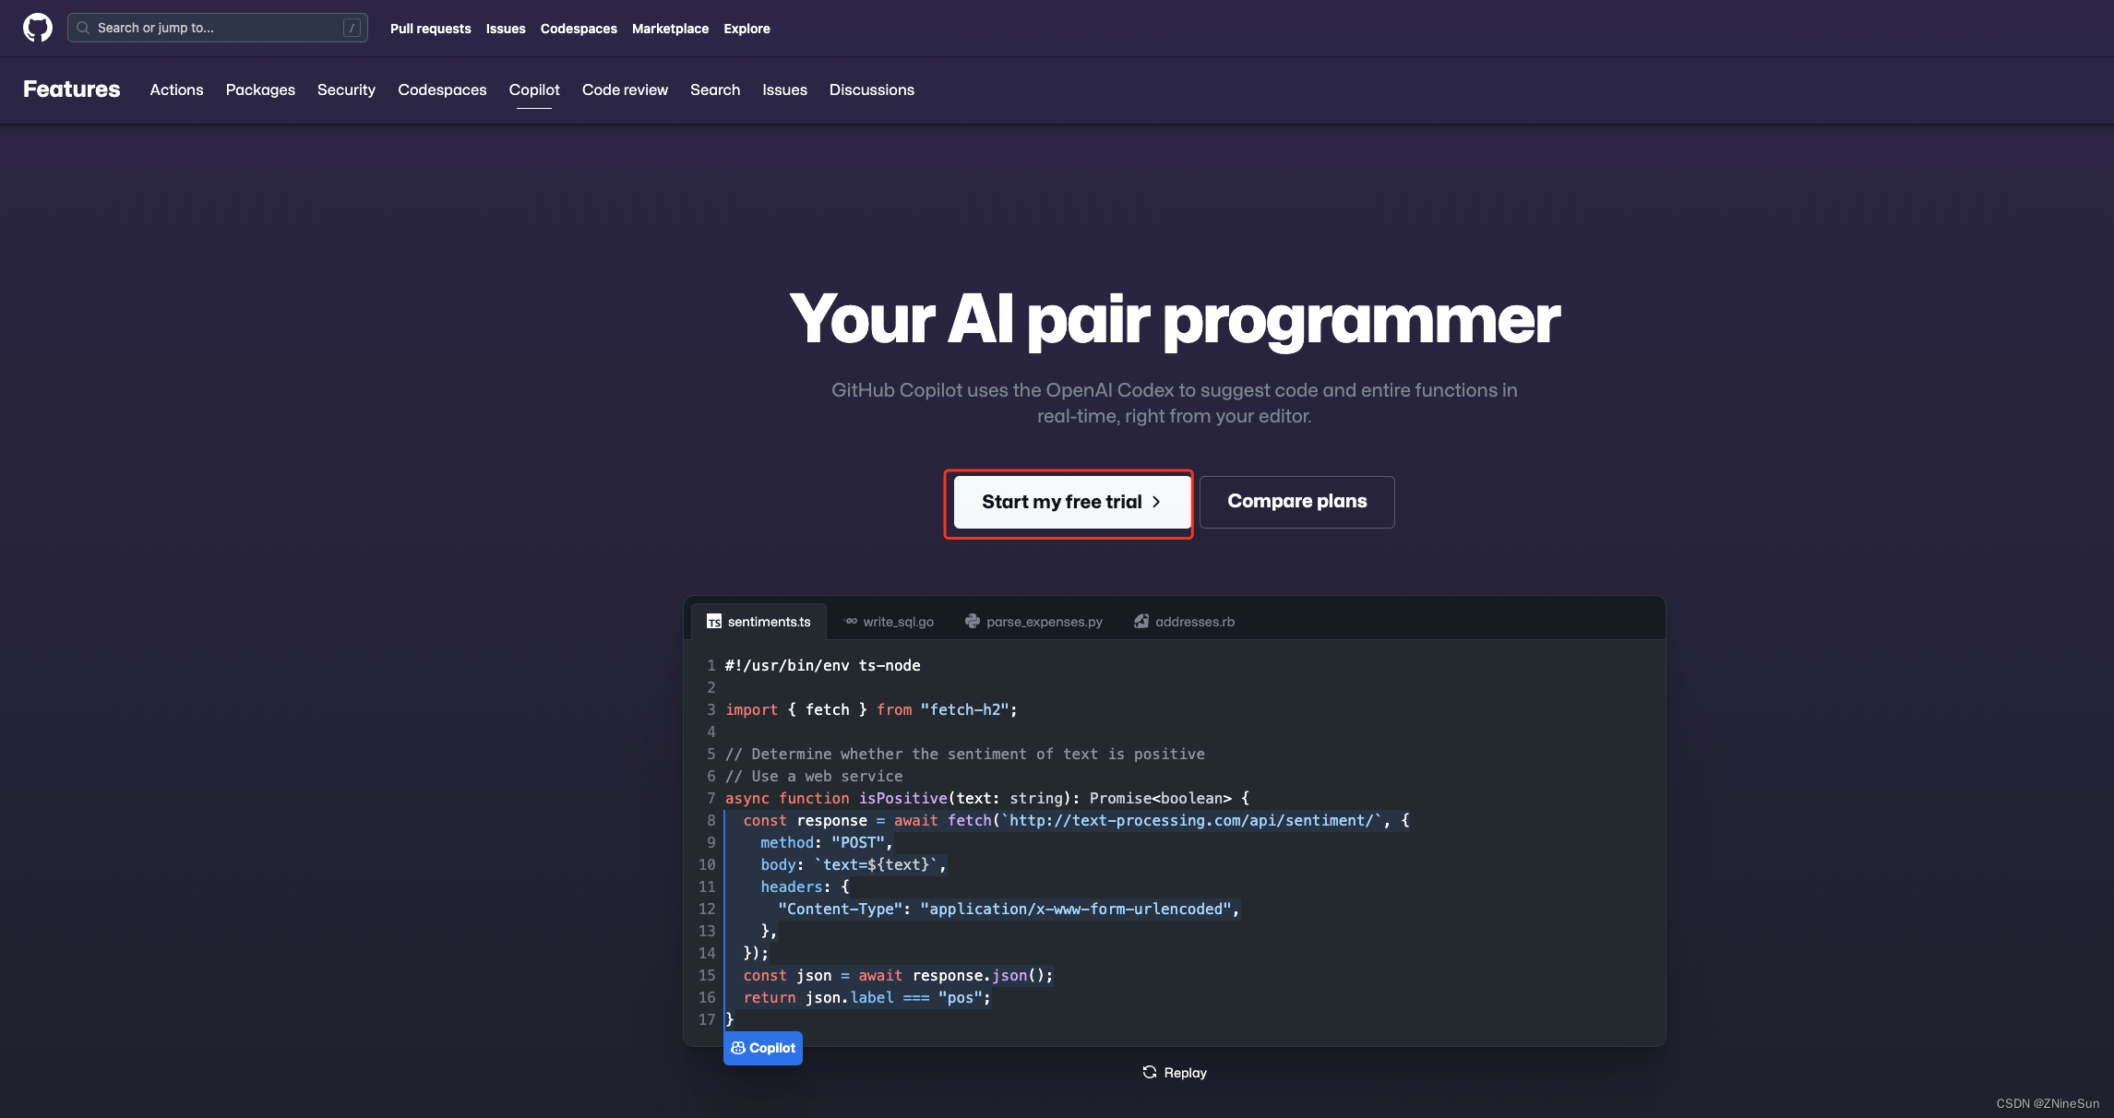The image size is (2114, 1118).
Task: Click line number 1 in the gutter
Action: tap(711, 665)
